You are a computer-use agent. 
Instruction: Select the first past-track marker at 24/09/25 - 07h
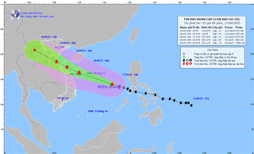(x=191, y=105)
